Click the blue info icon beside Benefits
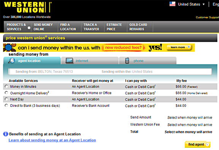Image resolution: width=219 pixels, height=150 pixels. click(x=6, y=134)
